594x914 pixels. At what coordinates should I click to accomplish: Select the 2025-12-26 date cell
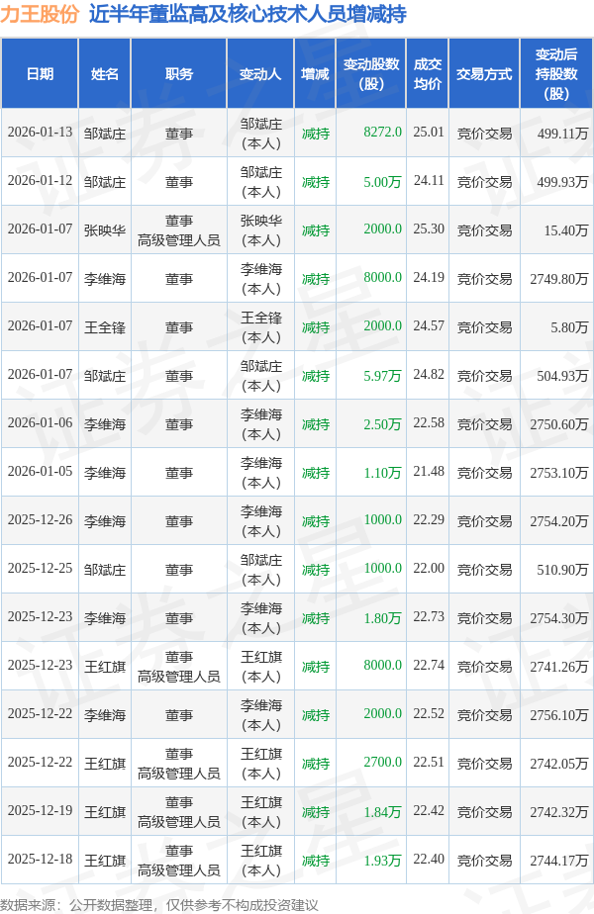40,520
